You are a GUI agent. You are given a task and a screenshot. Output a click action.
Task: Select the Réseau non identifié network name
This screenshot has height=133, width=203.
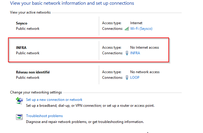click(x=33, y=72)
